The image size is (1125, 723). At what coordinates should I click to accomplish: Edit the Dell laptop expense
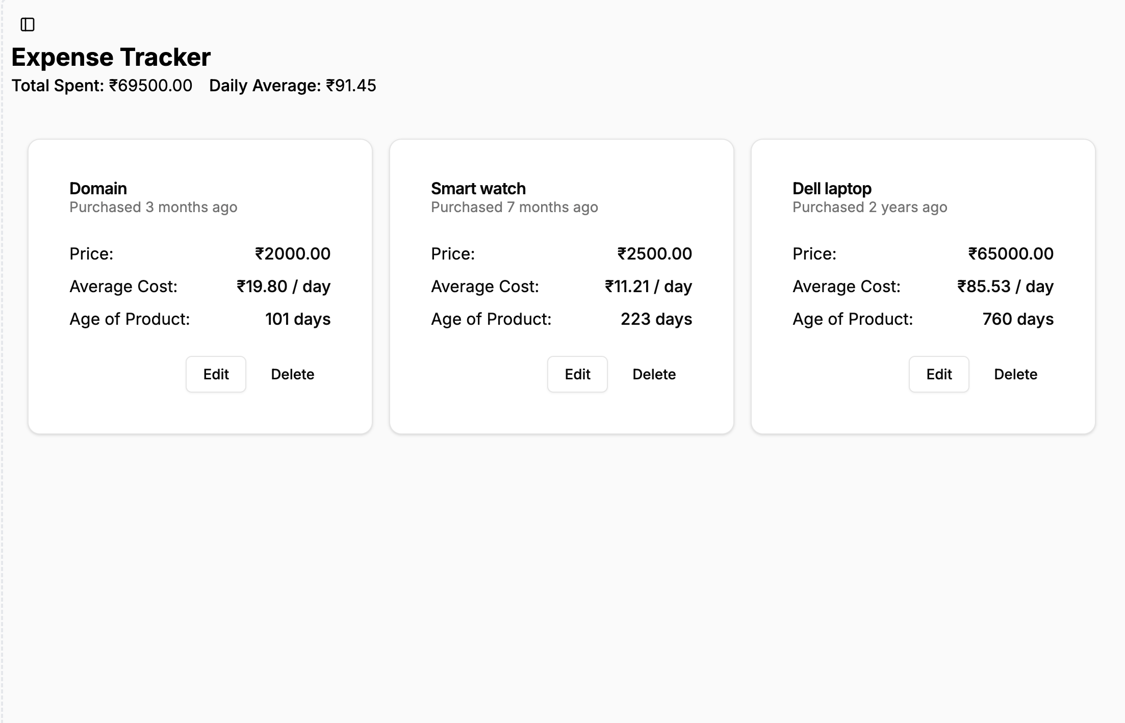tap(939, 374)
